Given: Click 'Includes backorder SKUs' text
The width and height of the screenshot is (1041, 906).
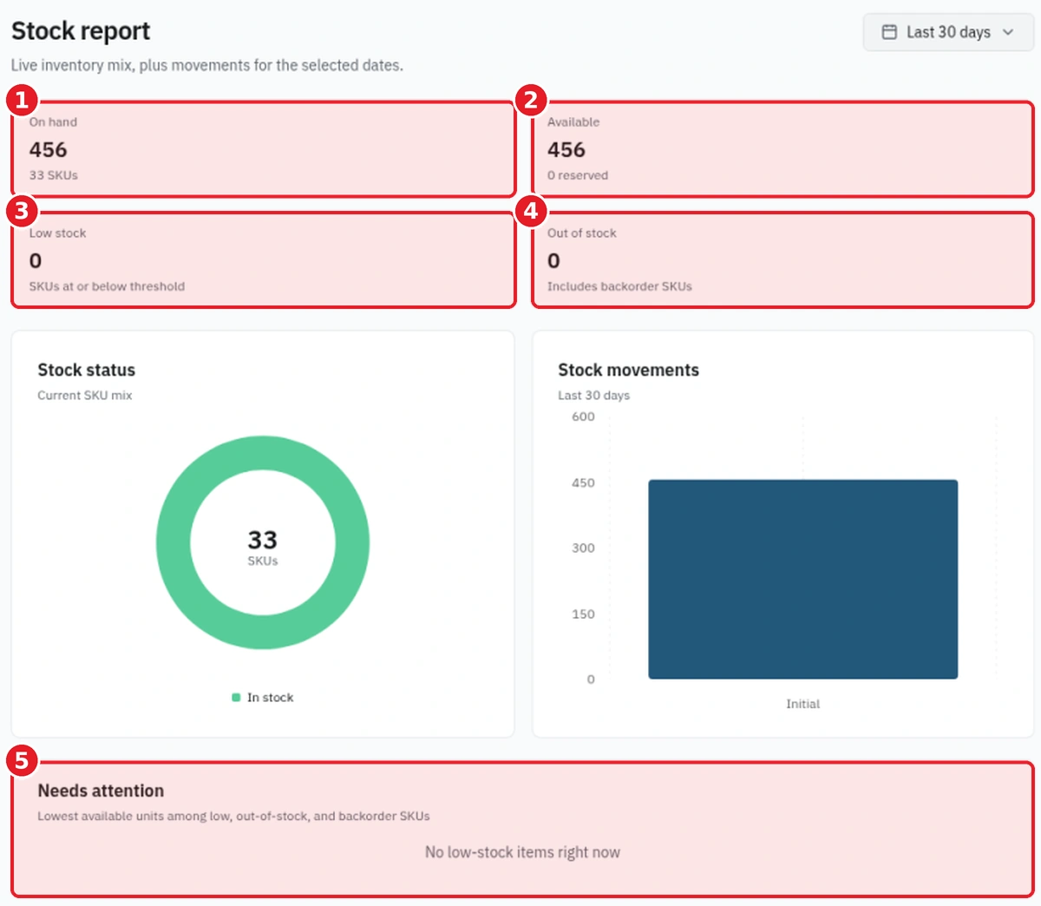Looking at the screenshot, I should pos(619,286).
